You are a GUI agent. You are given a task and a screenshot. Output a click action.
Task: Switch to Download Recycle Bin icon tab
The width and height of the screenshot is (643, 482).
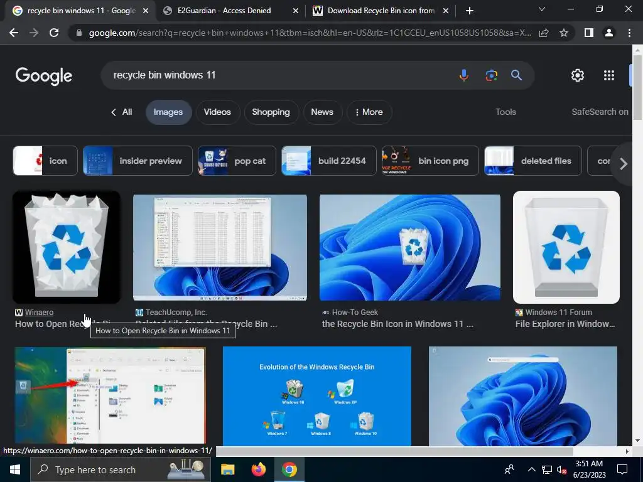381,11
